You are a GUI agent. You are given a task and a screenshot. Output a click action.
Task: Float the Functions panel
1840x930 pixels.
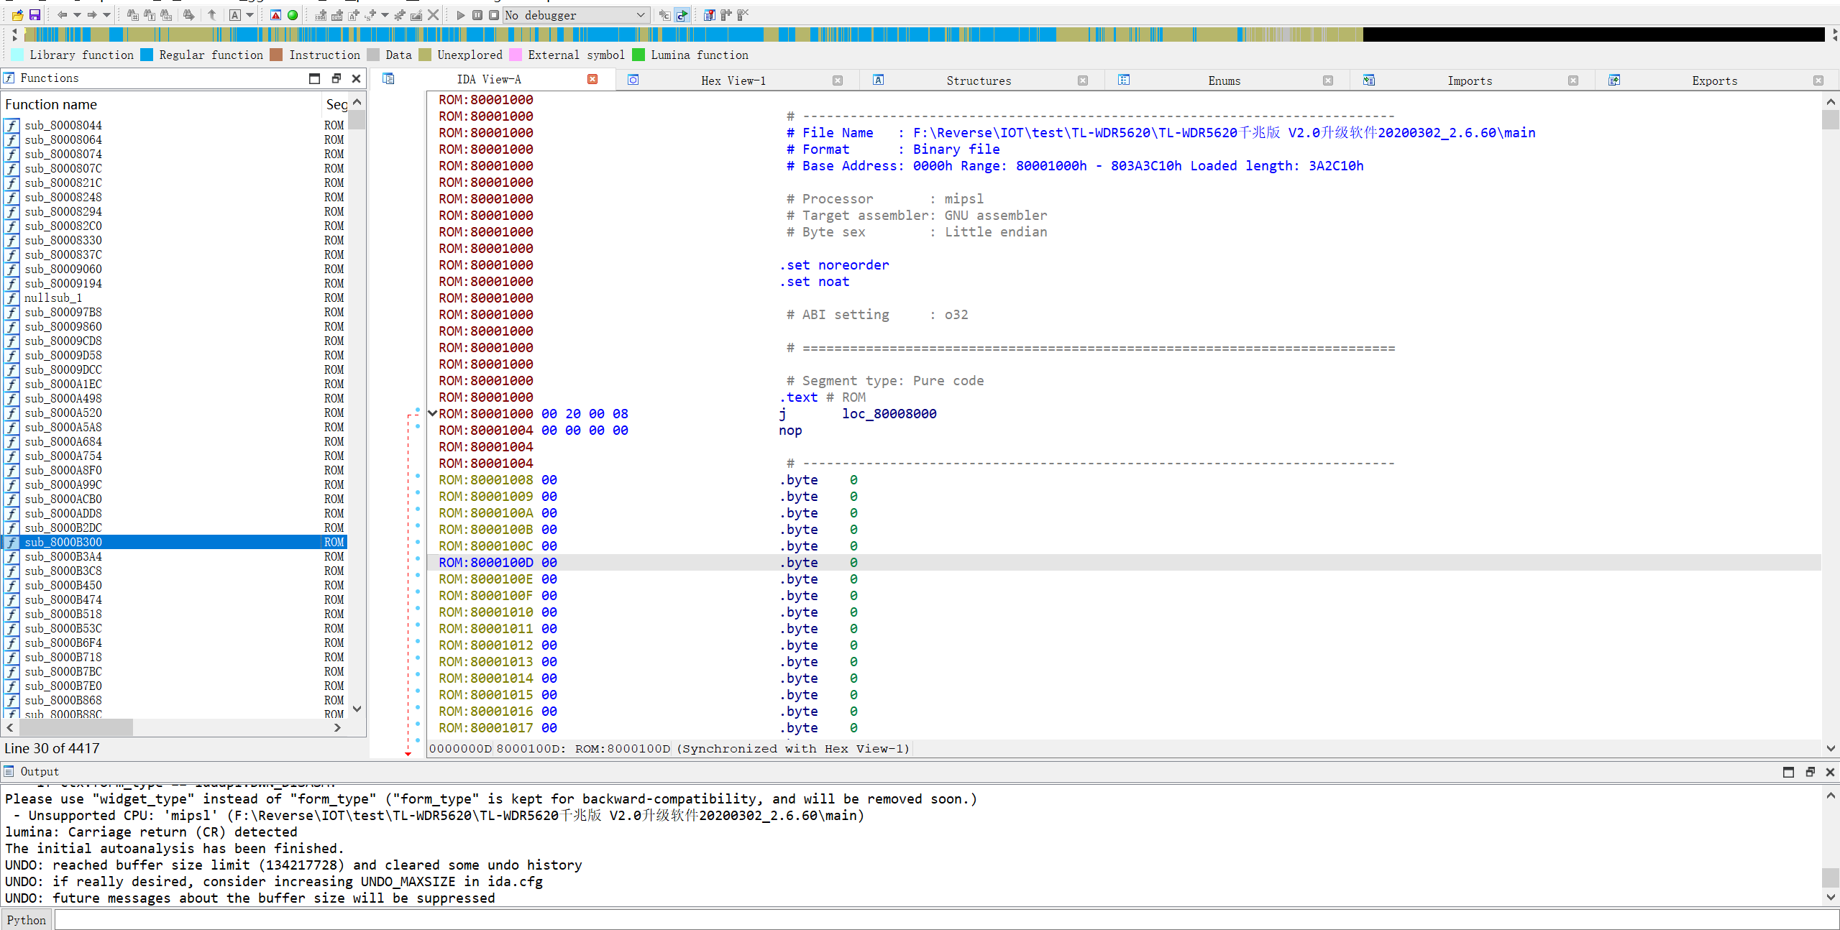click(x=336, y=78)
